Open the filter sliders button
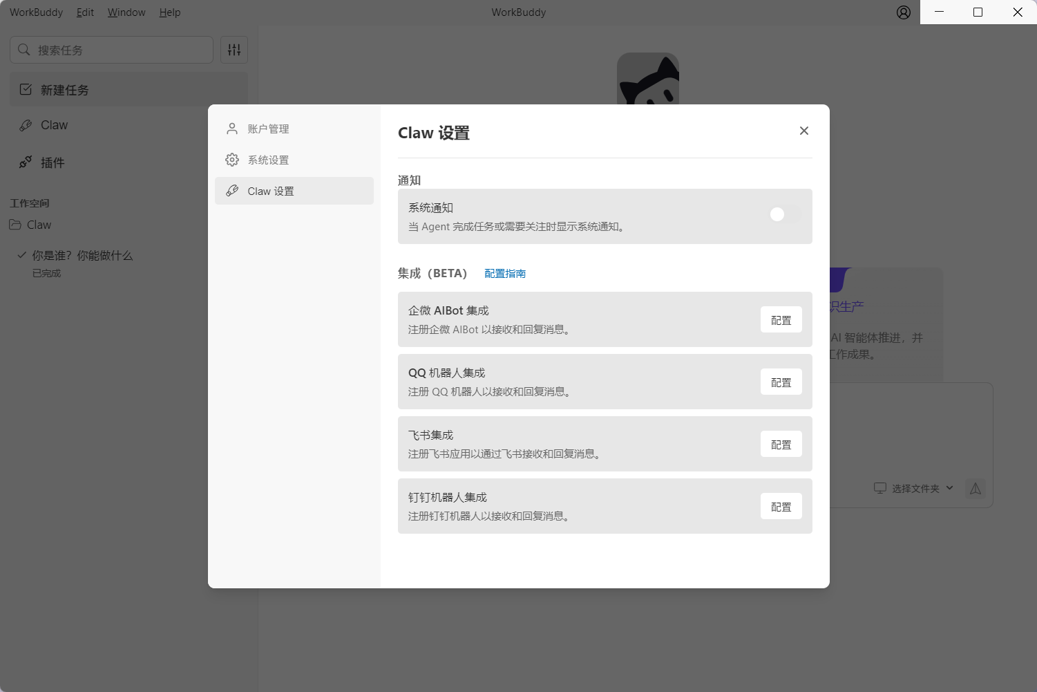Viewport: 1037px width, 692px height. point(234,50)
